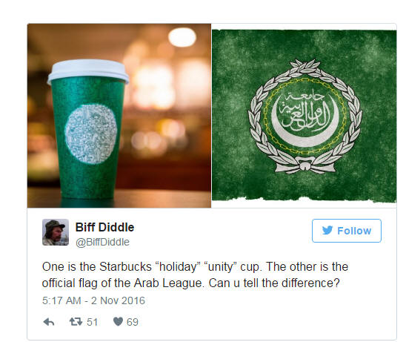Click the laurel wreath on the flag
The width and height of the screenshot is (406, 342).
pos(305,116)
